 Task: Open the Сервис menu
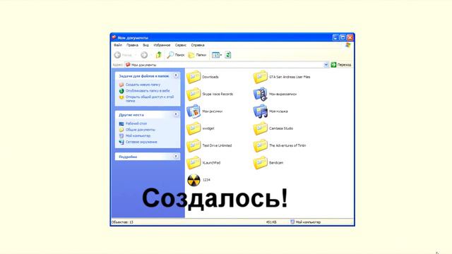click(x=181, y=45)
